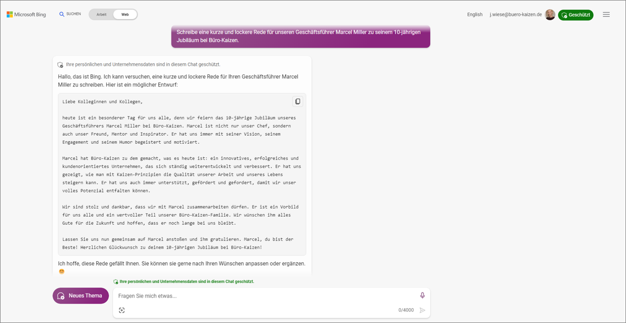Open account j.wiese@buero-kaizen.de
The image size is (626, 323).
point(516,15)
